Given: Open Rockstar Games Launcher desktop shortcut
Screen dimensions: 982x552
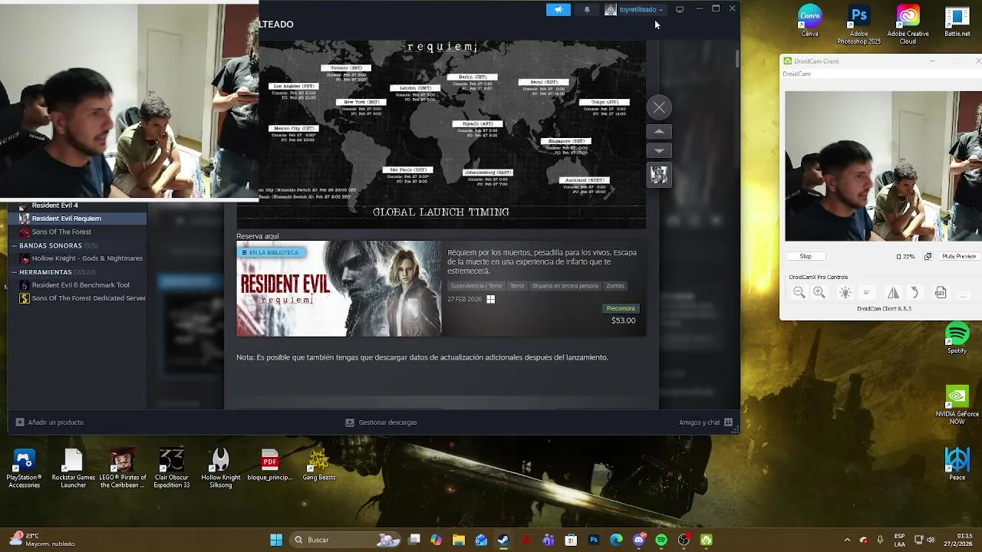Looking at the screenshot, I should pyautogui.click(x=73, y=468).
